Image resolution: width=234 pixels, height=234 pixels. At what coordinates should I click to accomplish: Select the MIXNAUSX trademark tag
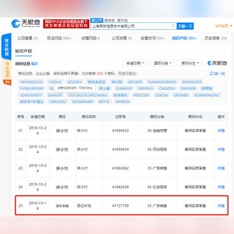pos(192,82)
